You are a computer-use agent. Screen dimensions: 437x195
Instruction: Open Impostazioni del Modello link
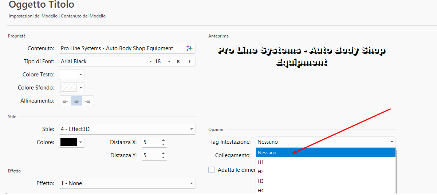tap(33, 16)
